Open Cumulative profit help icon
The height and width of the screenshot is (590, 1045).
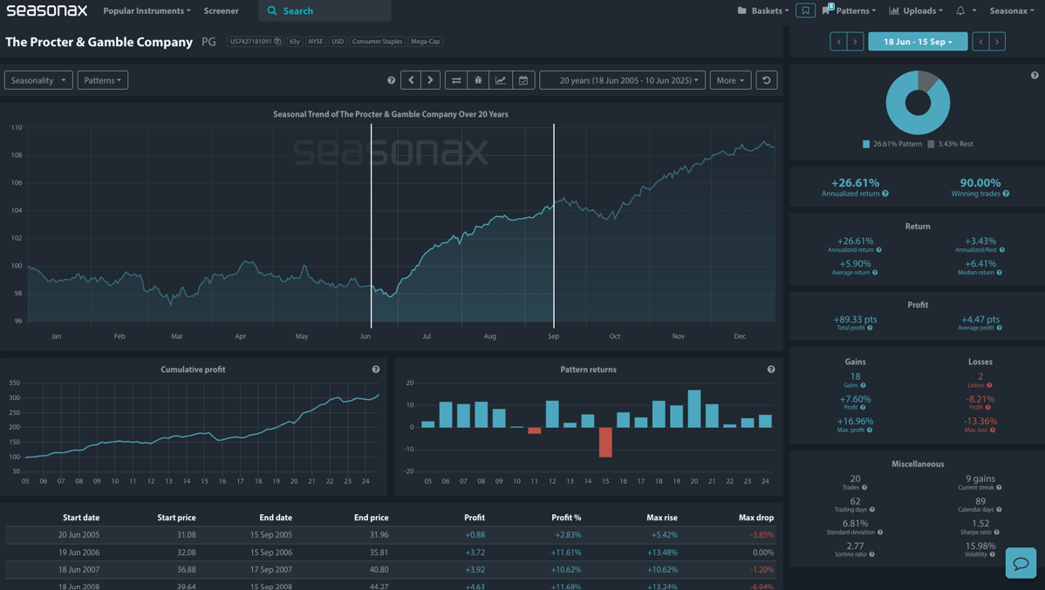click(376, 369)
